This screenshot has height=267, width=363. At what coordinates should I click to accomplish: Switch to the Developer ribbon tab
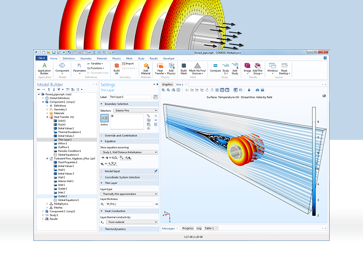point(169,59)
